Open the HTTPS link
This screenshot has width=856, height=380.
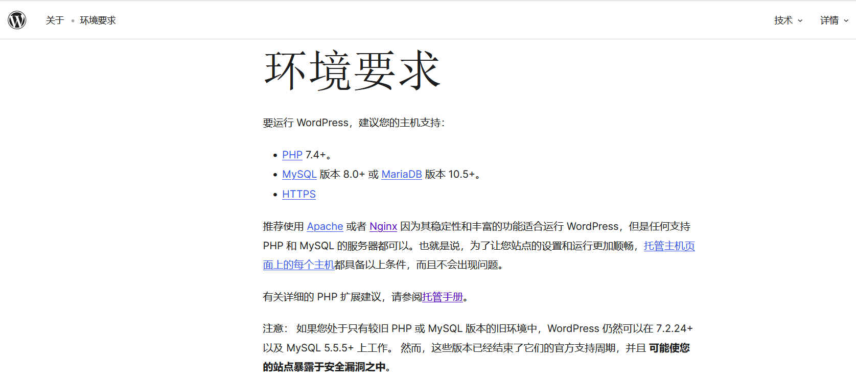[x=299, y=194]
